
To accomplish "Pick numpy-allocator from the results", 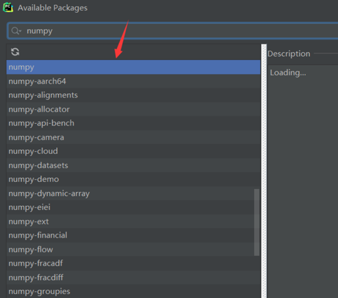I will (x=134, y=109).
